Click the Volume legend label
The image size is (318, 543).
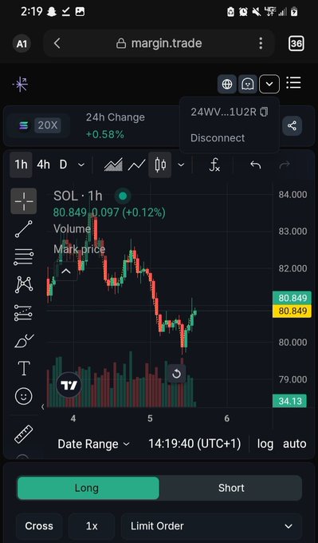pyautogui.click(x=72, y=229)
